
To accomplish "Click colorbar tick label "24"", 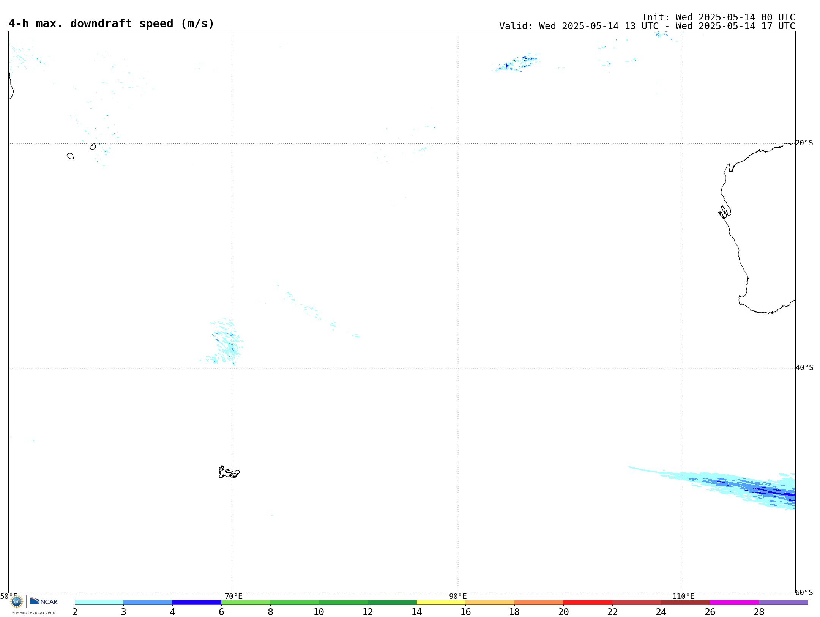I will tap(661, 612).
